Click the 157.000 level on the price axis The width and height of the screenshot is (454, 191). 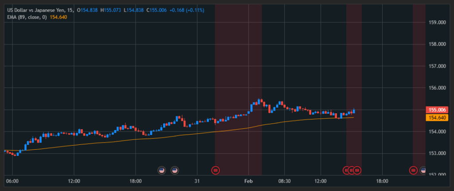click(x=437, y=66)
